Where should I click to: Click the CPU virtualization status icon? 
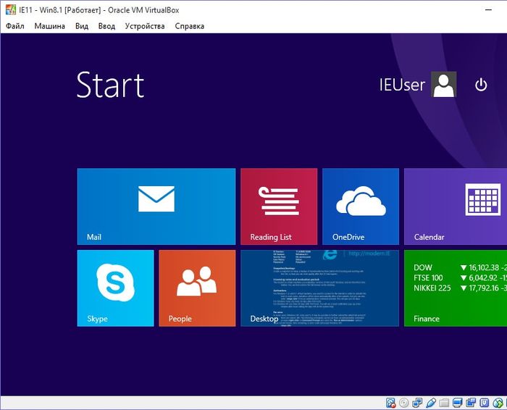click(x=485, y=403)
